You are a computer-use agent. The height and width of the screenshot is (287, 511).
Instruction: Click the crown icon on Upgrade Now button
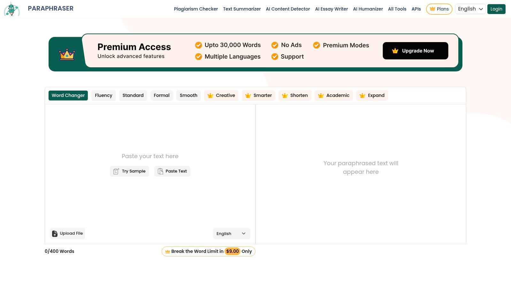click(395, 50)
